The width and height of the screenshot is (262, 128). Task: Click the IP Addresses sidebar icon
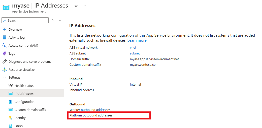11,94
